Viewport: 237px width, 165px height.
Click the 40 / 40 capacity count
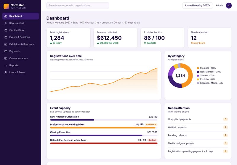point(142,140)
